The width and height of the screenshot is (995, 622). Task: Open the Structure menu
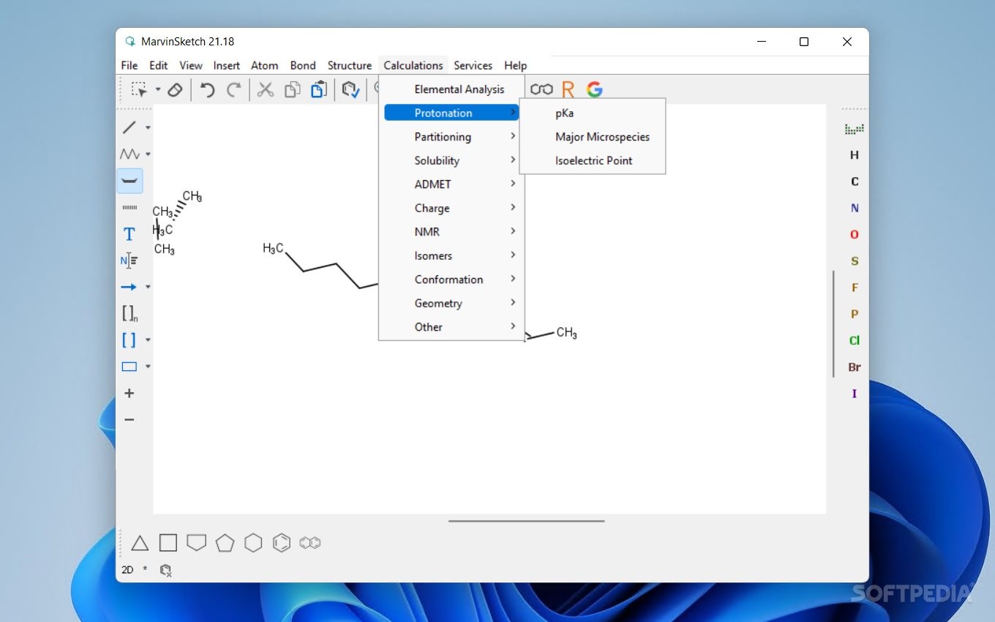click(x=350, y=65)
